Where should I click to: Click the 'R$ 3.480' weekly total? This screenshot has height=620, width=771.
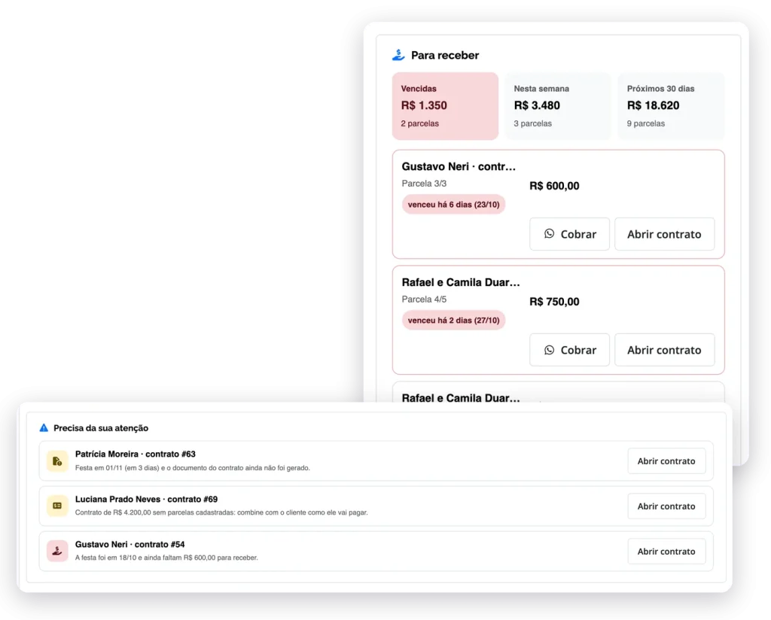click(x=537, y=105)
